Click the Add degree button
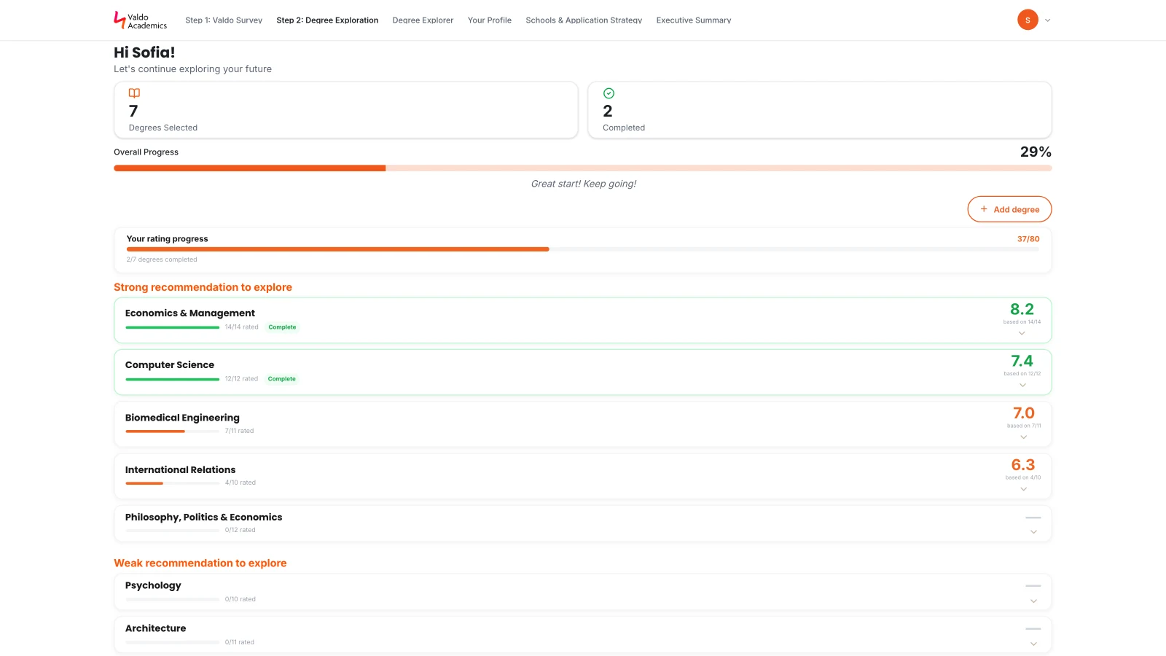1166x656 pixels. click(x=1009, y=209)
